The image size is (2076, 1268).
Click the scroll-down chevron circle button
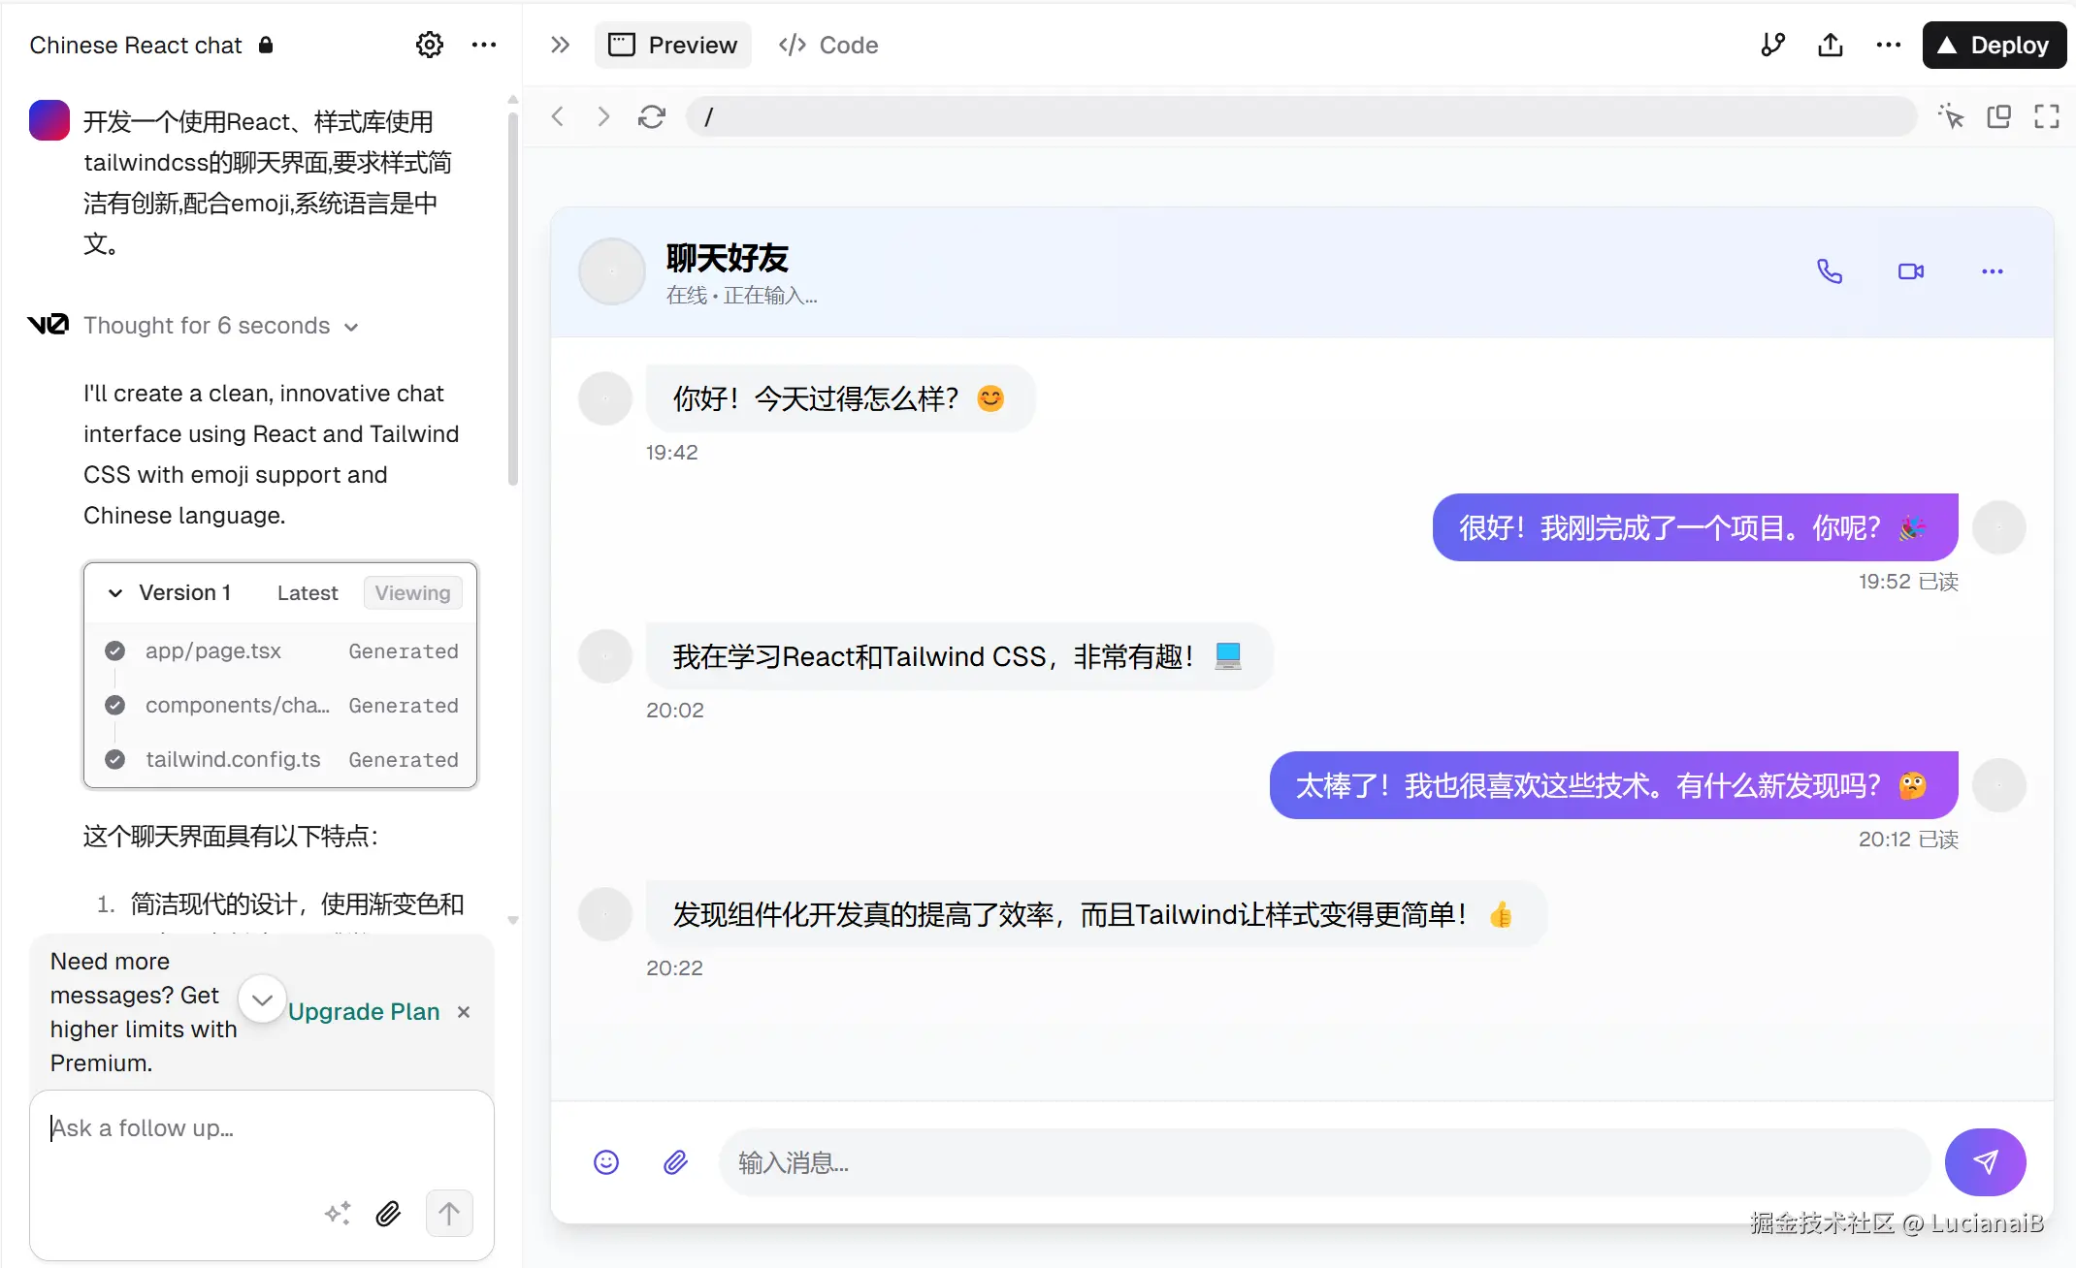(x=262, y=999)
